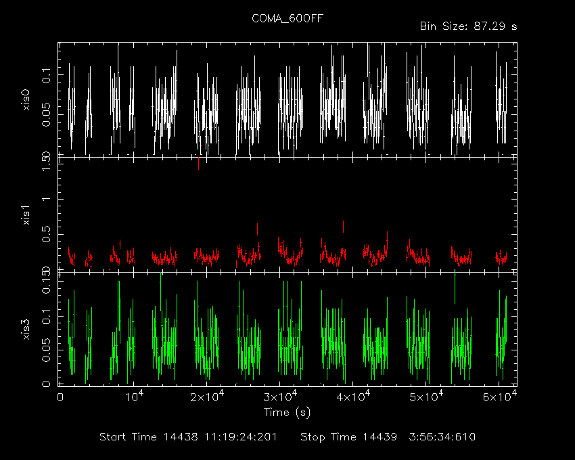Screen dimensions: 575x460
Task: Click the x-axis tick label 3×10^4
Action: tap(280, 396)
